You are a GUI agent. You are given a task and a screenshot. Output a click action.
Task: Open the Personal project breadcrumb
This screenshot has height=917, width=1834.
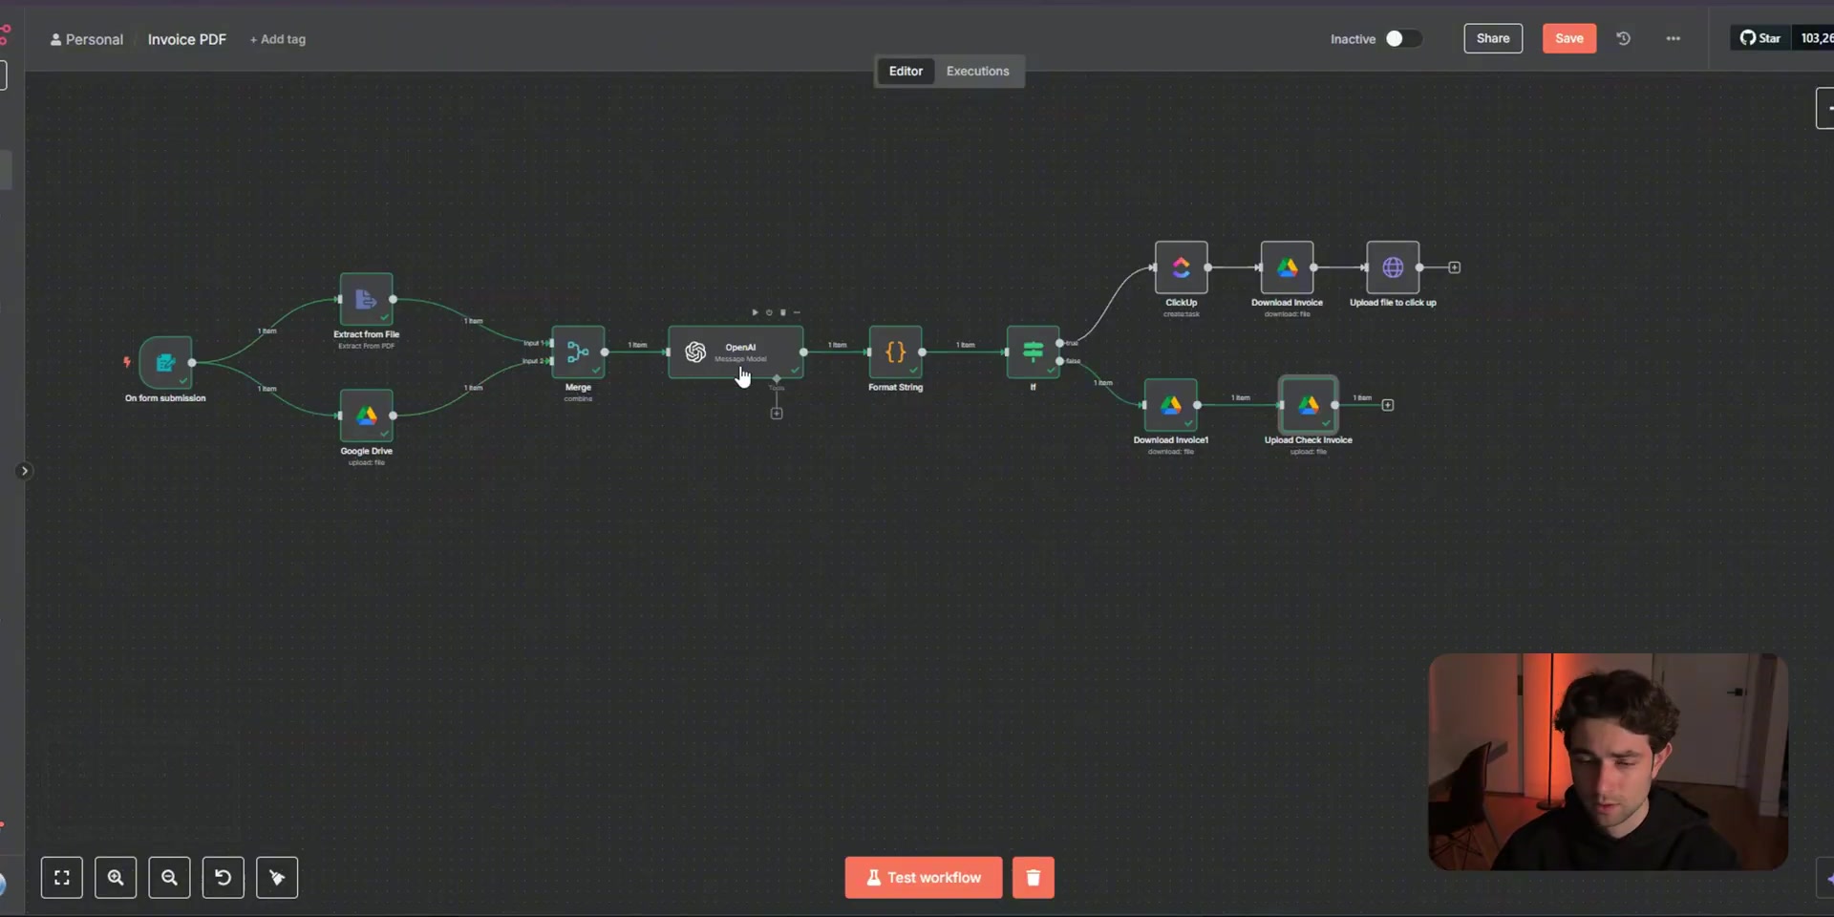[x=87, y=39]
